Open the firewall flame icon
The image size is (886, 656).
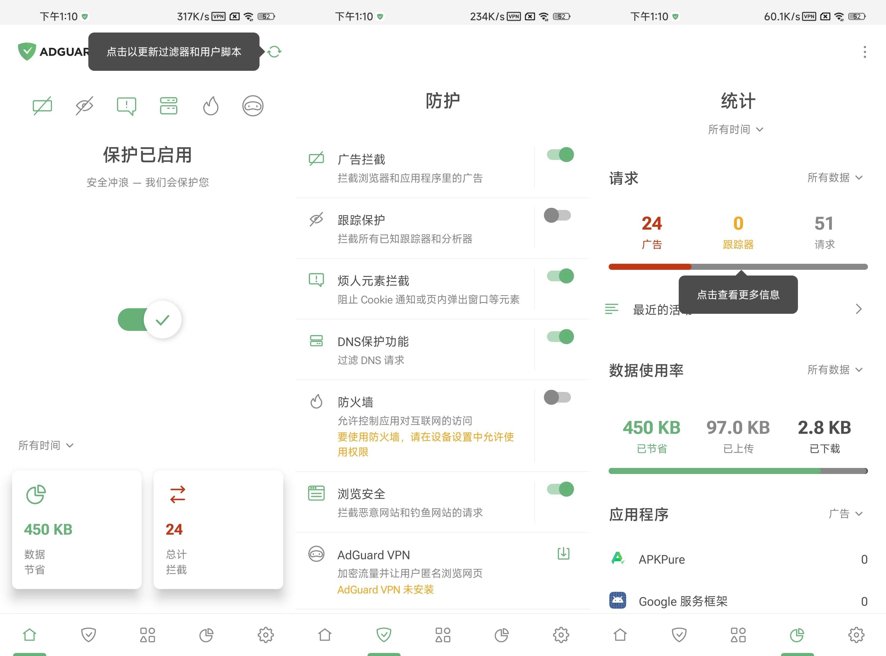211,105
